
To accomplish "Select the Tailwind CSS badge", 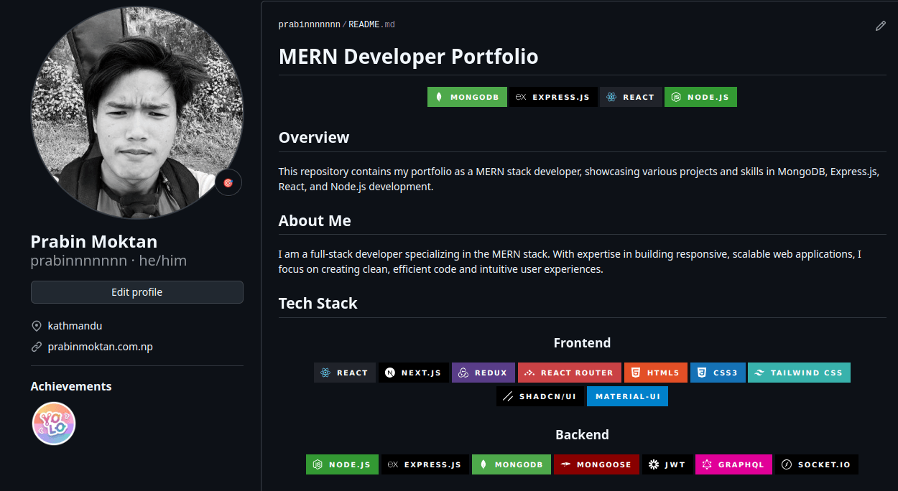I will pos(799,373).
